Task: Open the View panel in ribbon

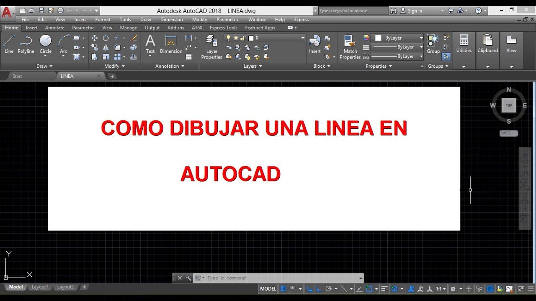Action: click(x=511, y=44)
